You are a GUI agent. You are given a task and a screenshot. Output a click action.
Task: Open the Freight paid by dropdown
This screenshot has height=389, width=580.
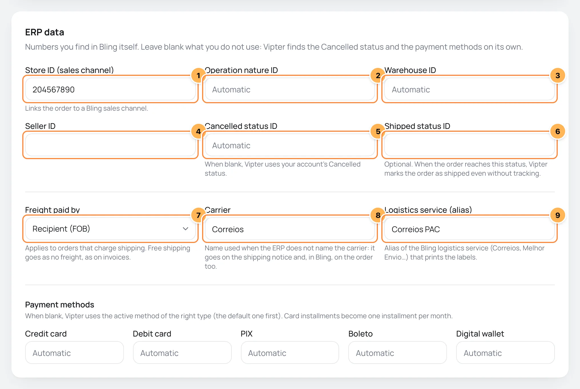[x=110, y=229]
